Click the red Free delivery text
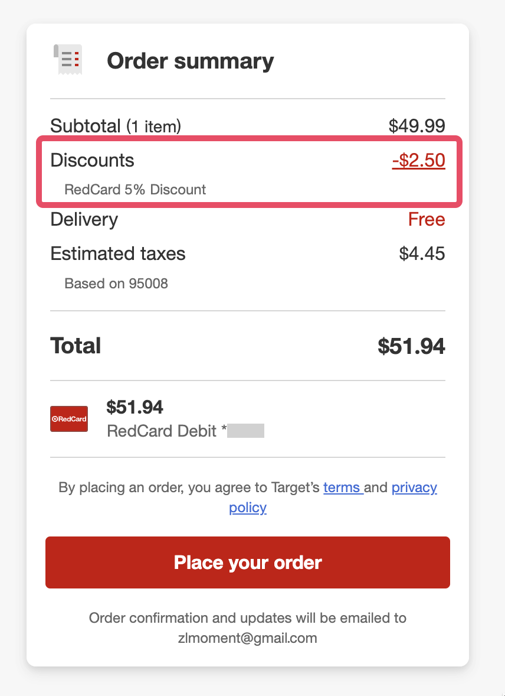 tap(427, 220)
